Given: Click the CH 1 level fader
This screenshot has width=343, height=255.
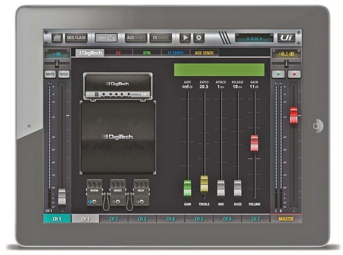Looking at the screenshot, I should pyautogui.click(x=62, y=197).
